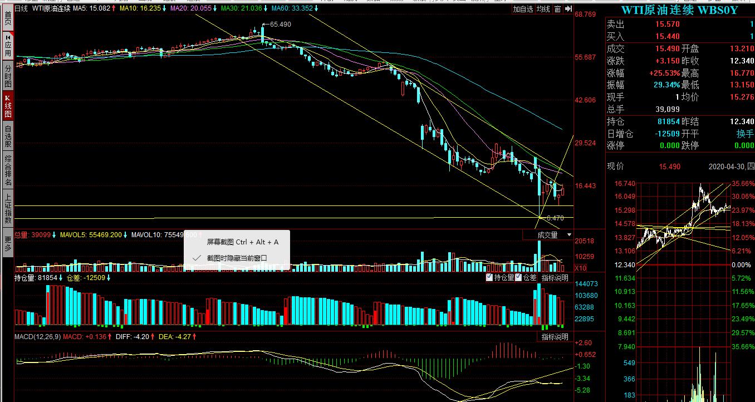Image resolution: width=755 pixels, height=402 pixels.
Task: Click the 买入 price 15.440
Action: (x=668, y=36)
